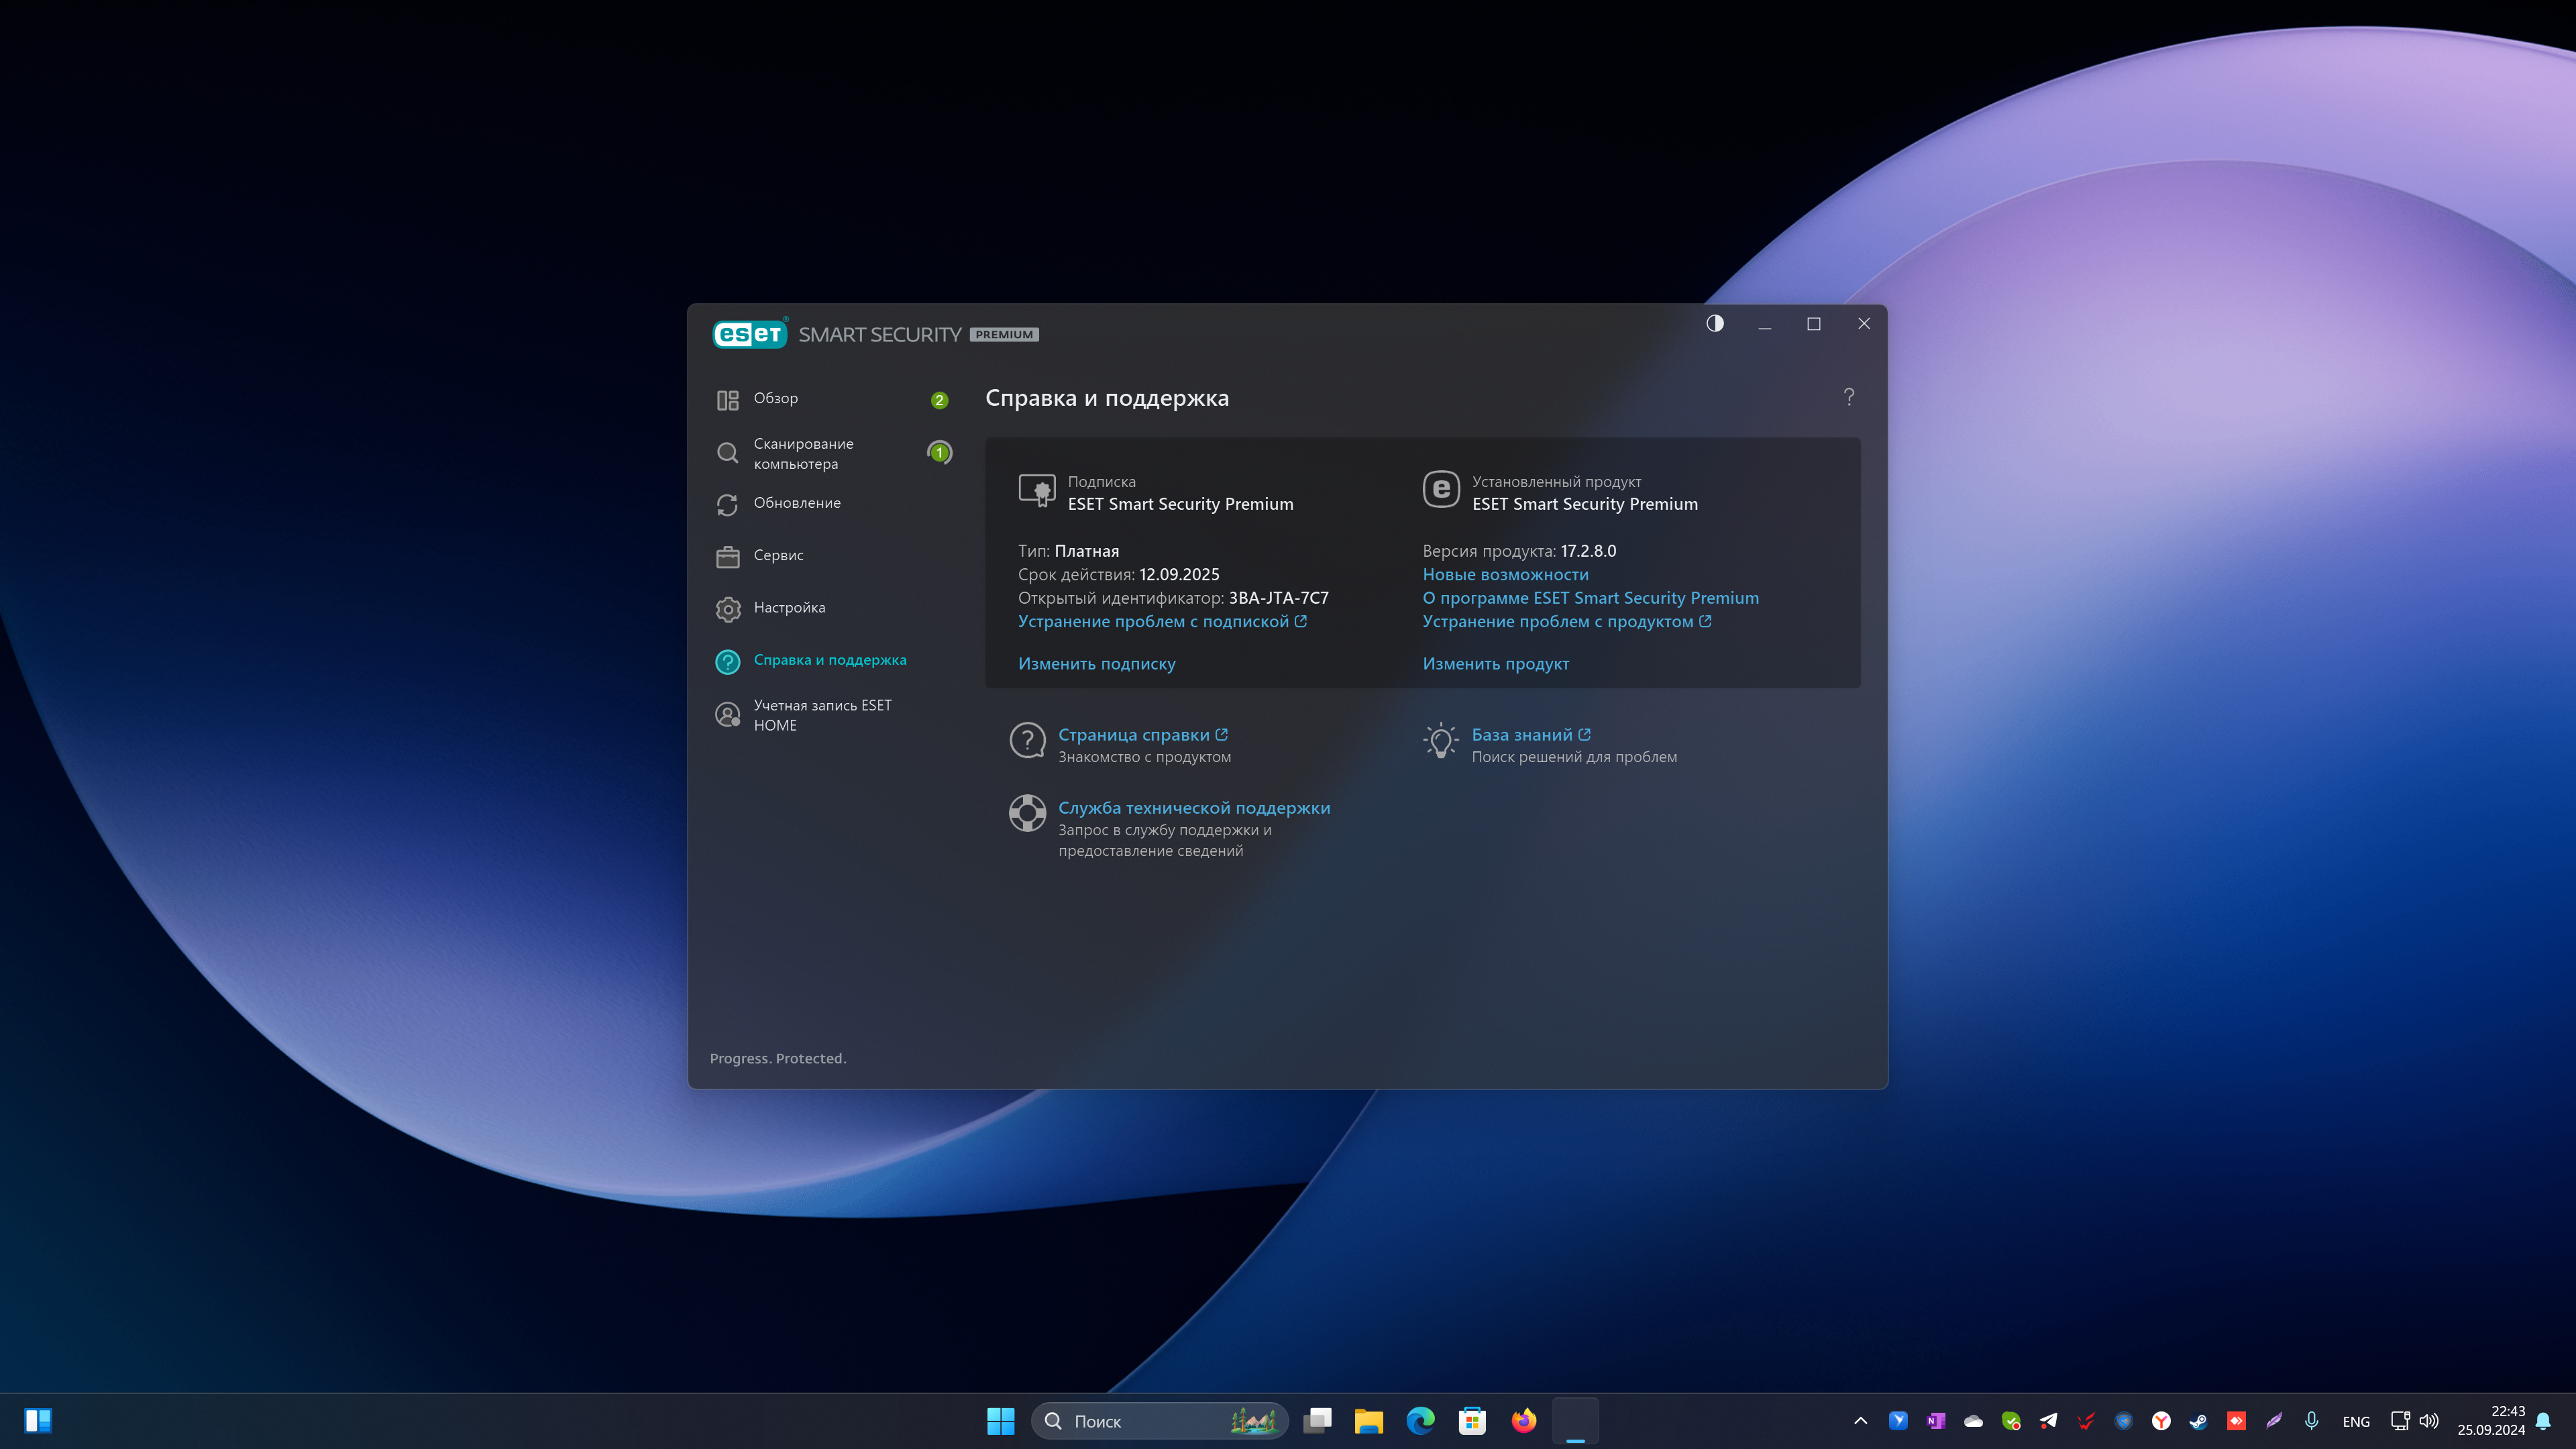Click the expiry date 12.09.2025

pyautogui.click(x=1179, y=574)
